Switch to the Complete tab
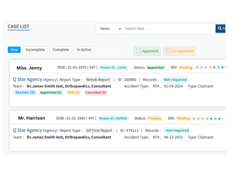The image size is (233, 179). tap(61, 50)
